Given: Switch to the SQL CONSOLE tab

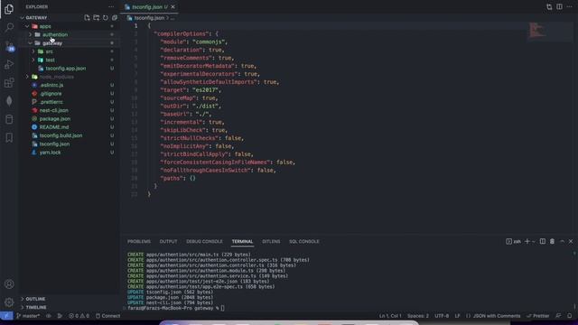Looking at the screenshot, I should pos(304,241).
